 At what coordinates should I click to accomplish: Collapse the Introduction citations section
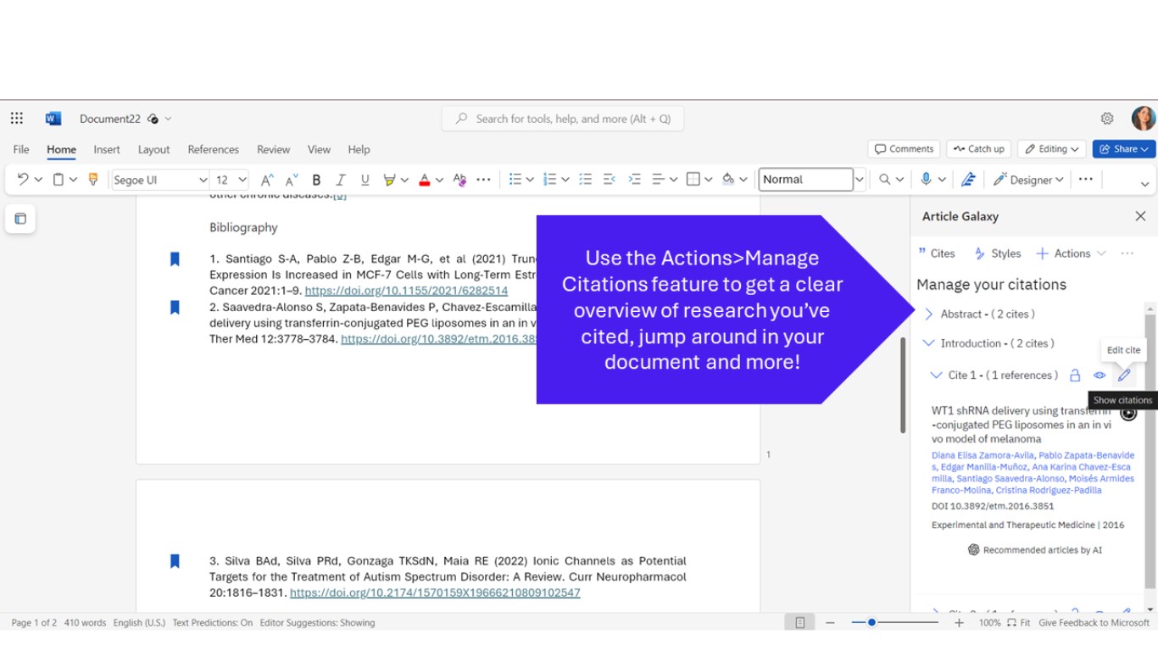(928, 343)
